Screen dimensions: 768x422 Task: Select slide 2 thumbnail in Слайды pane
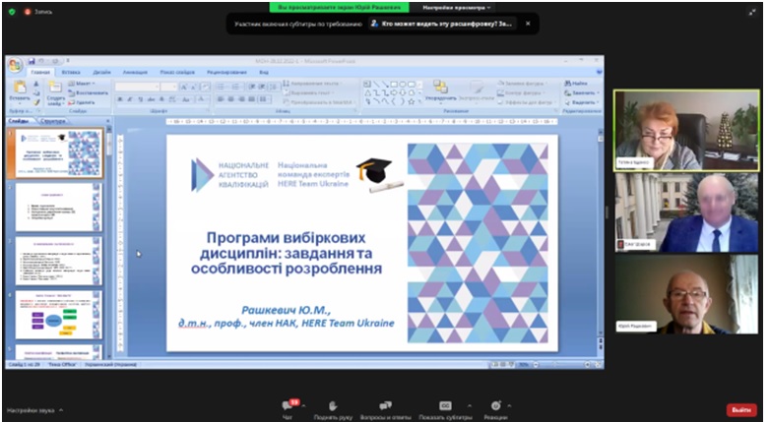tap(59, 207)
